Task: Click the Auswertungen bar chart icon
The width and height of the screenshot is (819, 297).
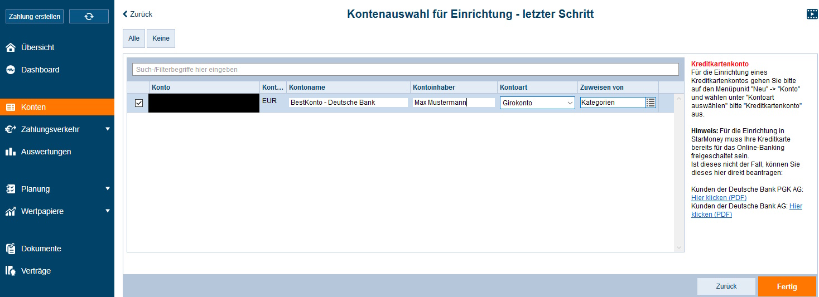Action: tap(11, 152)
